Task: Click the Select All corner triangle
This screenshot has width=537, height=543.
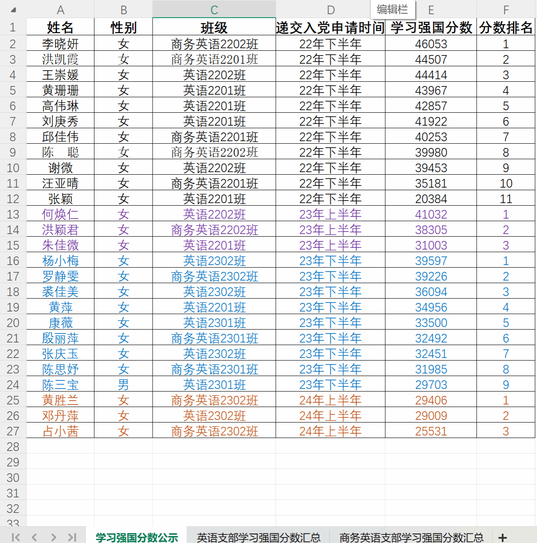Action: pyautogui.click(x=13, y=10)
